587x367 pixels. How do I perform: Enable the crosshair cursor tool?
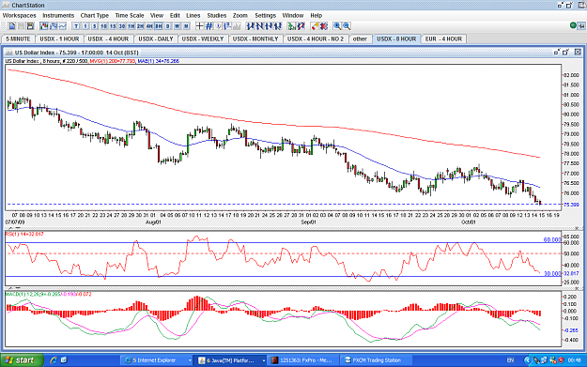199,26
